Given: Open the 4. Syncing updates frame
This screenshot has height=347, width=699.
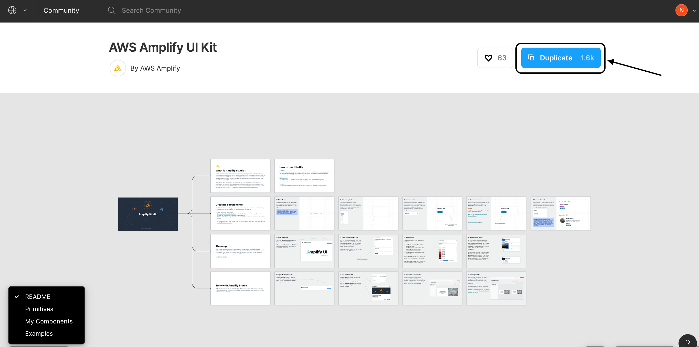Looking at the screenshot, I should tap(496, 288).
